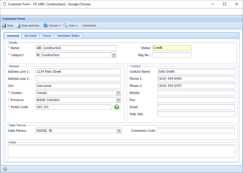The height and width of the screenshot is (173, 243).
Task: Select the Overtime Rules tab
Action: [x=68, y=36]
